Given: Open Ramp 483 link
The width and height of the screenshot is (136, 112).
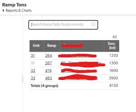Looking at the screenshot, I should click(x=48, y=78).
